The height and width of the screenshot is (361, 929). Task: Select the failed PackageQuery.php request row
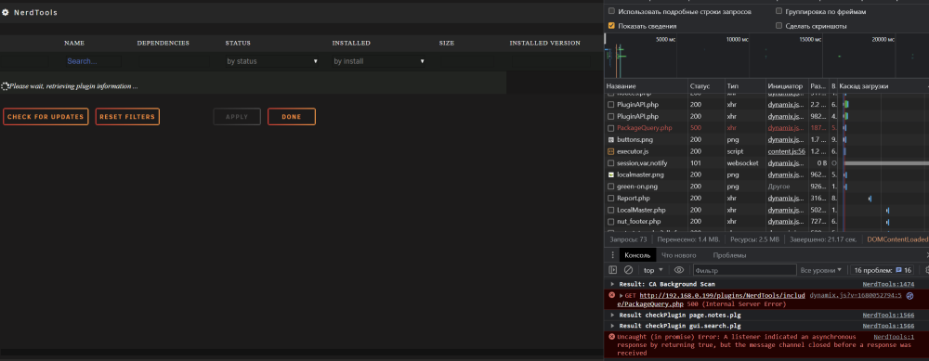pyautogui.click(x=766, y=128)
